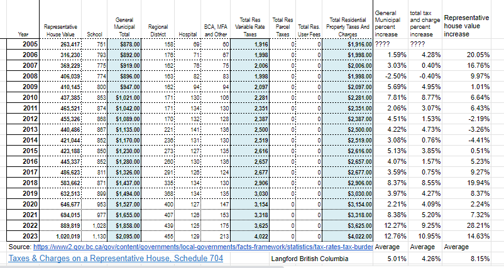
Task: Select house value increase cell 20.05%
Action: coord(466,55)
